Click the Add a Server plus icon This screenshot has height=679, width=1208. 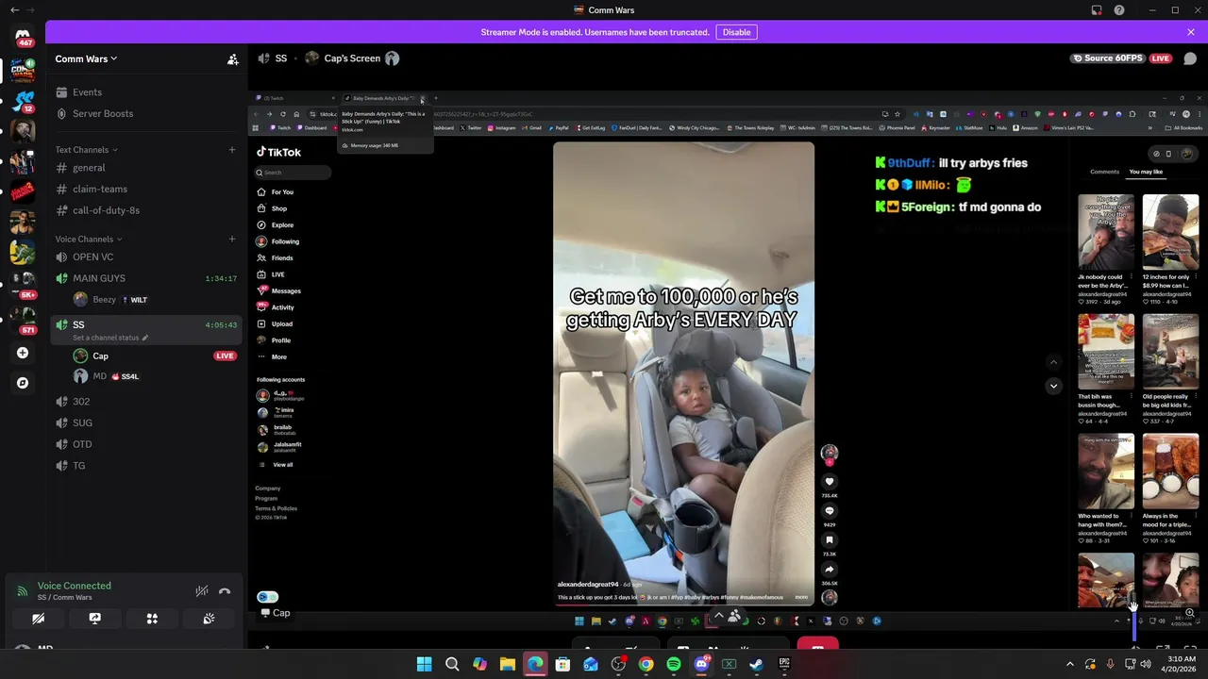click(23, 353)
